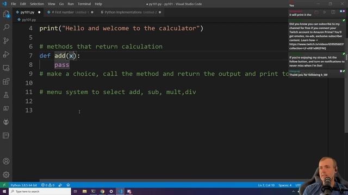
Task: Open the Extensions view
Action: click(x=6, y=81)
